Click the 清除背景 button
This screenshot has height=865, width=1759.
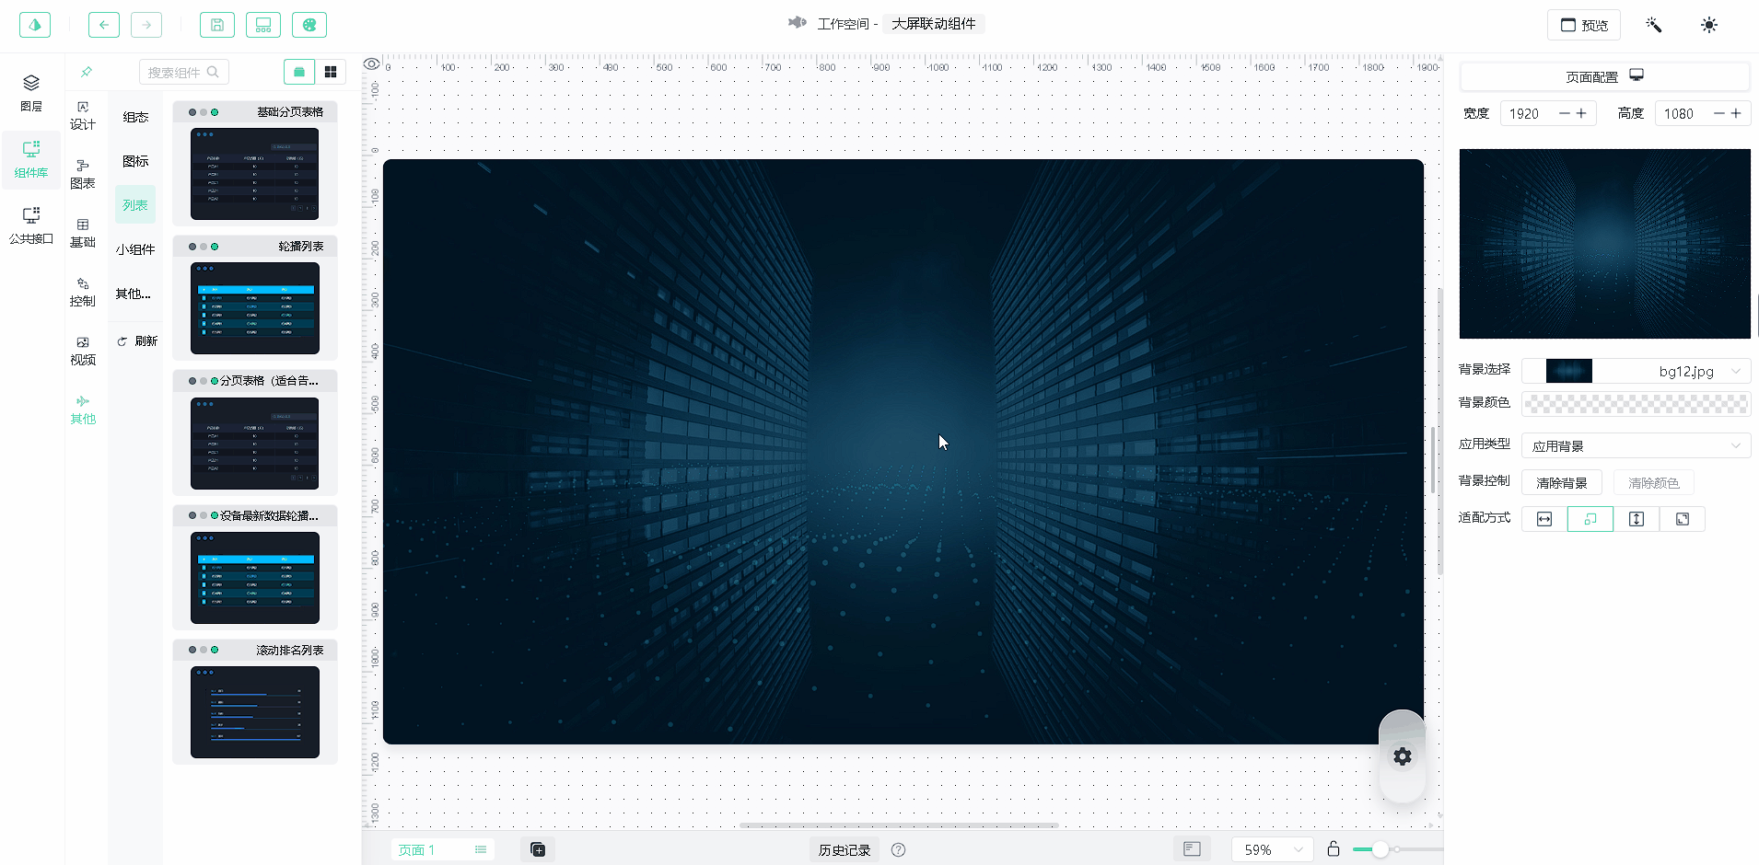pos(1561,483)
